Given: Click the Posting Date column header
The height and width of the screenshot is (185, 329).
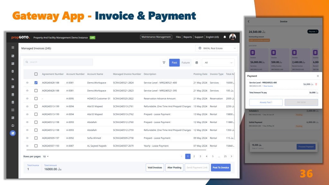Looking at the screenshot, I should coord(200,74).
